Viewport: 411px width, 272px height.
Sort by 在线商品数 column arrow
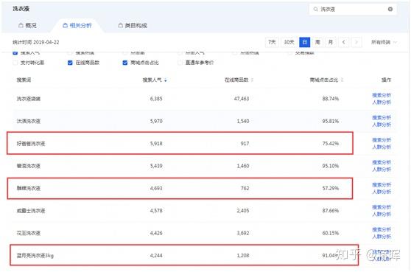pos(252,80)
